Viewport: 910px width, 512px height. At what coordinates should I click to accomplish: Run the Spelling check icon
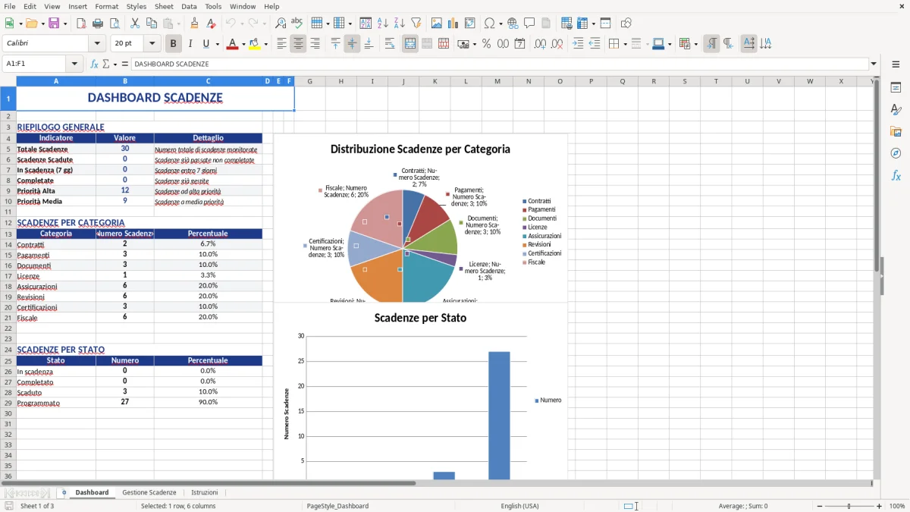297,24
